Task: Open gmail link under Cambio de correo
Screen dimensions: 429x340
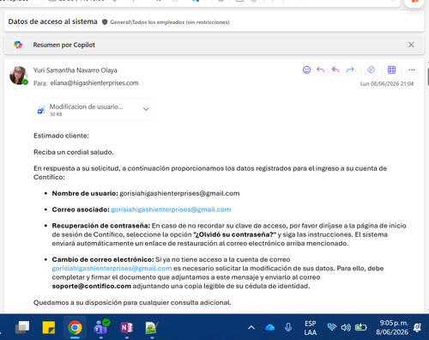Action: [112, 269]
